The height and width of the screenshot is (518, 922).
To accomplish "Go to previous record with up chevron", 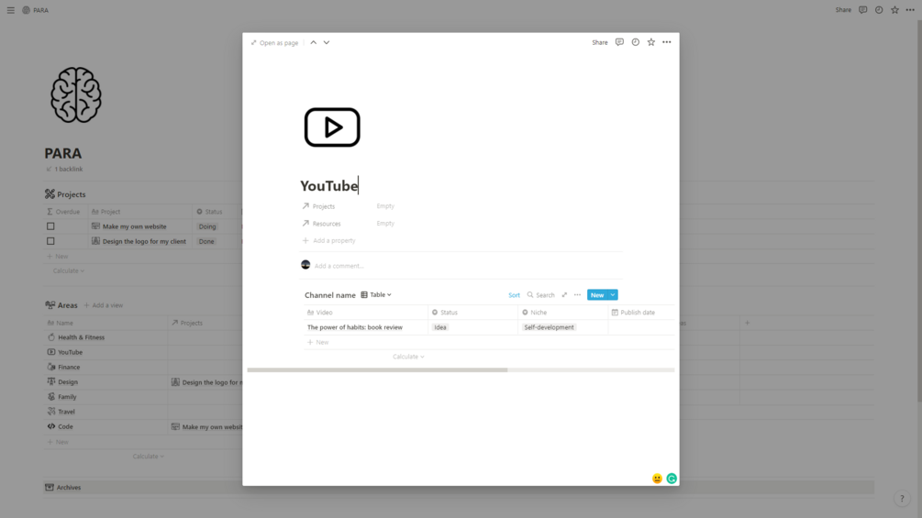I will [x=314, y=42].
